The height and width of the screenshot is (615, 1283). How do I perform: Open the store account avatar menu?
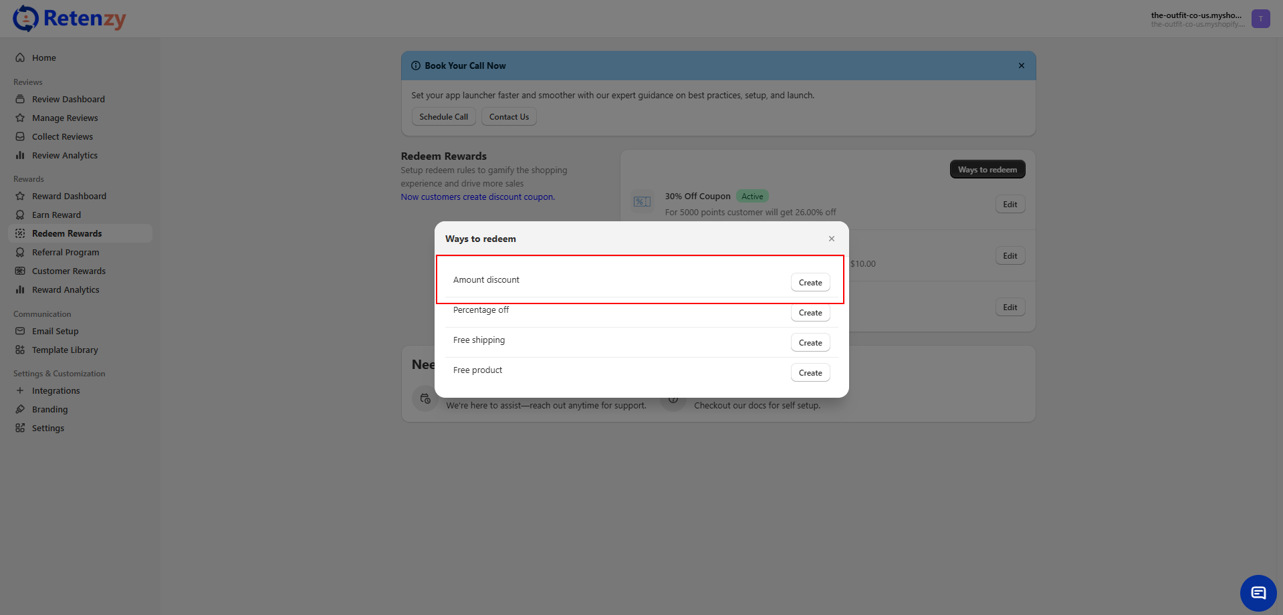tap(1260, 19)
